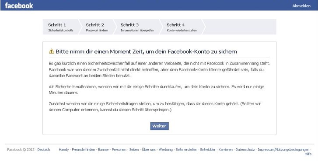Open the Hilfe footer link
Viewport: 318px width, 161px height.
coord(308,154)
